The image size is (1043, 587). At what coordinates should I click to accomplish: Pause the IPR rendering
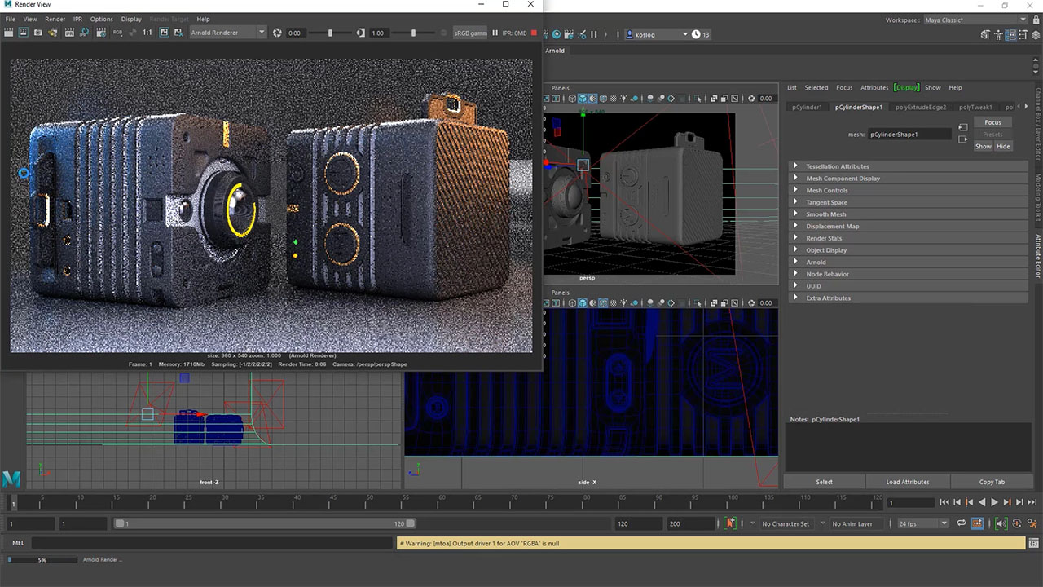point(495,33)
